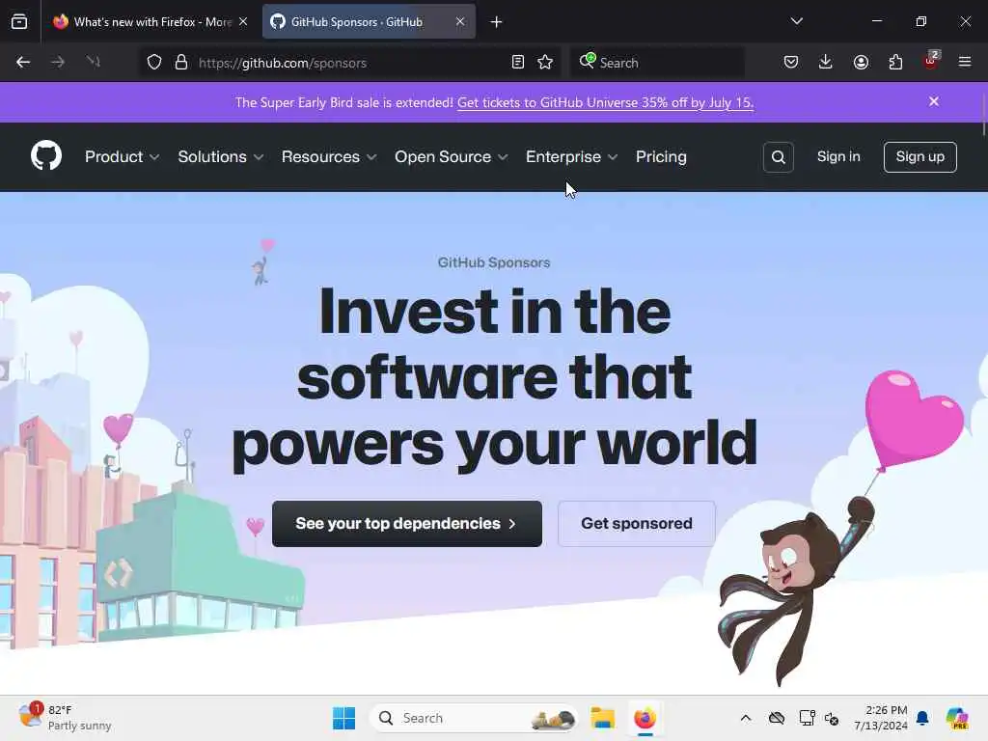988x741 pixels.
Task: Expand the Open Source navigation menu
Action: (452, 157)
